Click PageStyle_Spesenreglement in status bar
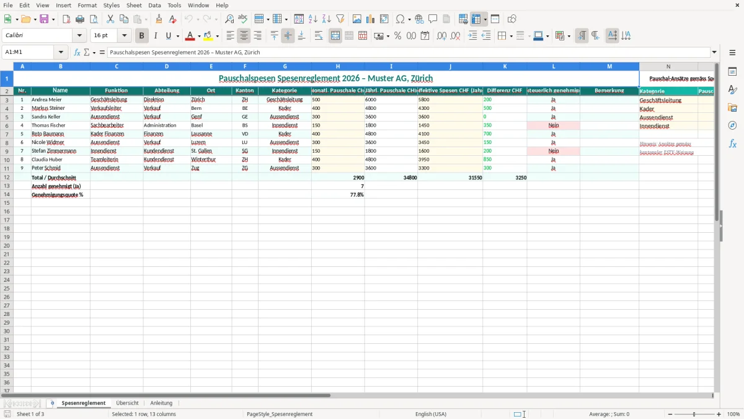The width and height of the screenshot is (744, 419). tap(280, 414)
